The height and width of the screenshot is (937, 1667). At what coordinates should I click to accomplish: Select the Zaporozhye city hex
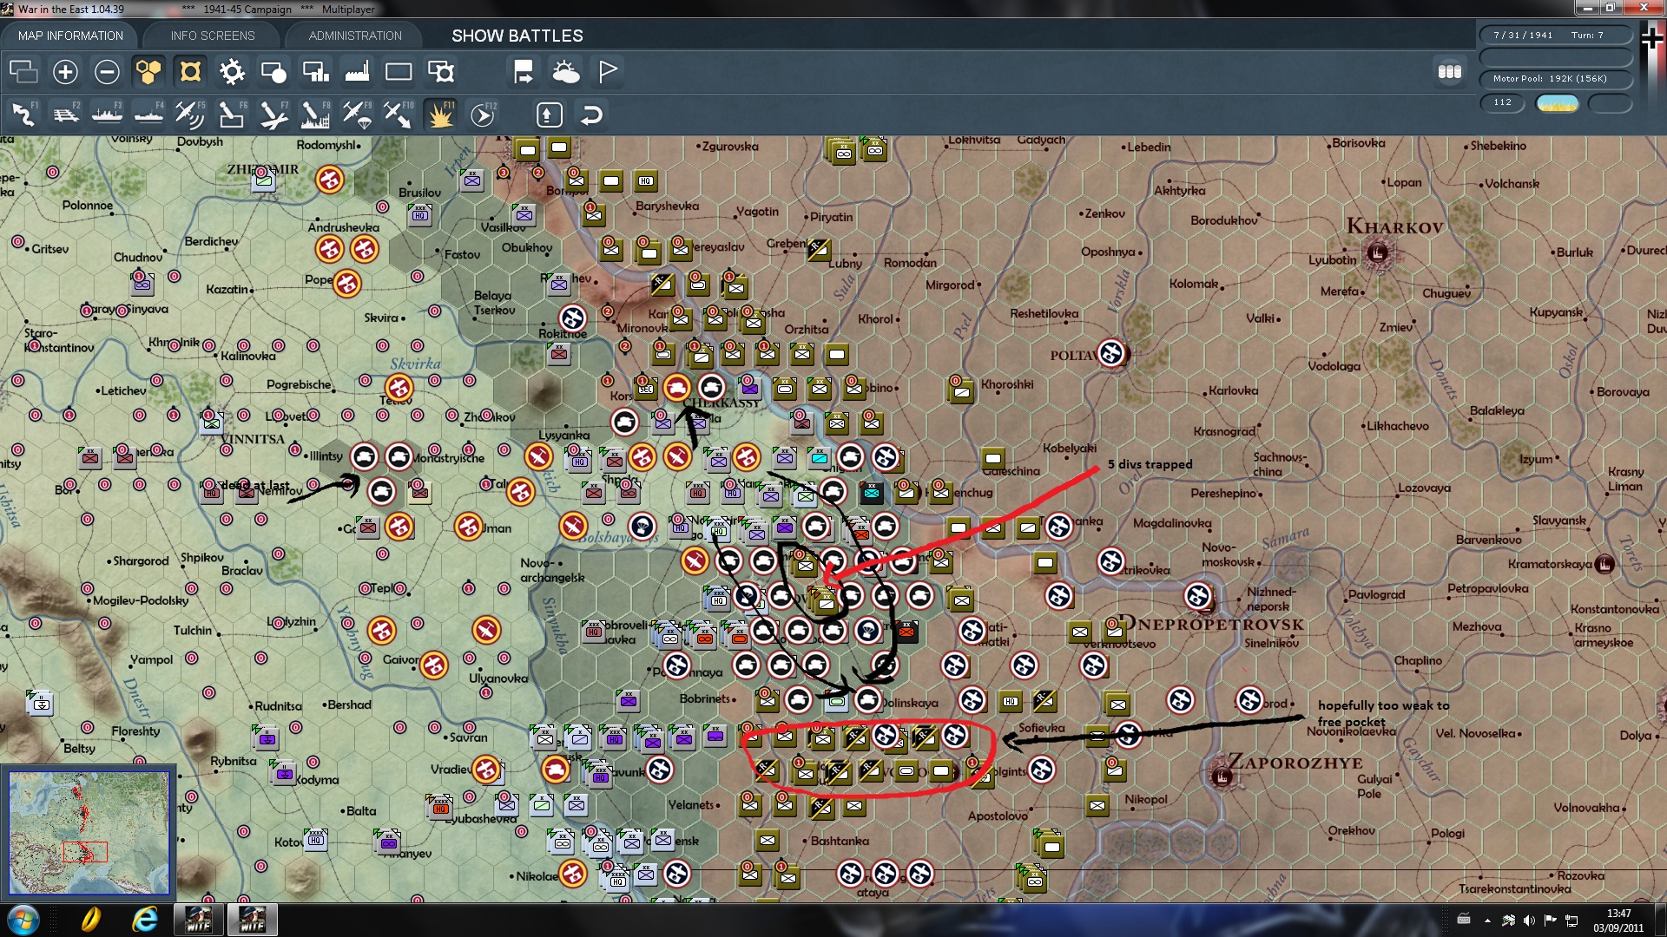pos(1222,776)
